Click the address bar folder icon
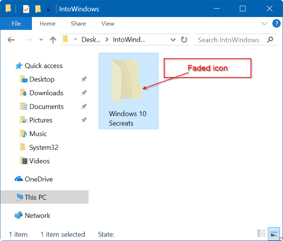The image size is (283, 241). (65, 39)
